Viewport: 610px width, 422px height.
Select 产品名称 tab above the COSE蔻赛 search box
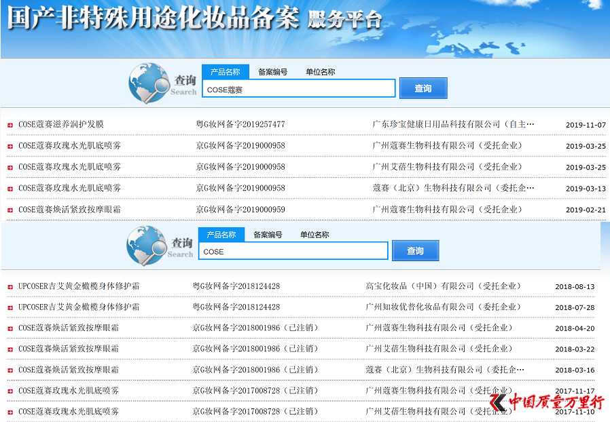pyautogui.click(x=226, y=72)
